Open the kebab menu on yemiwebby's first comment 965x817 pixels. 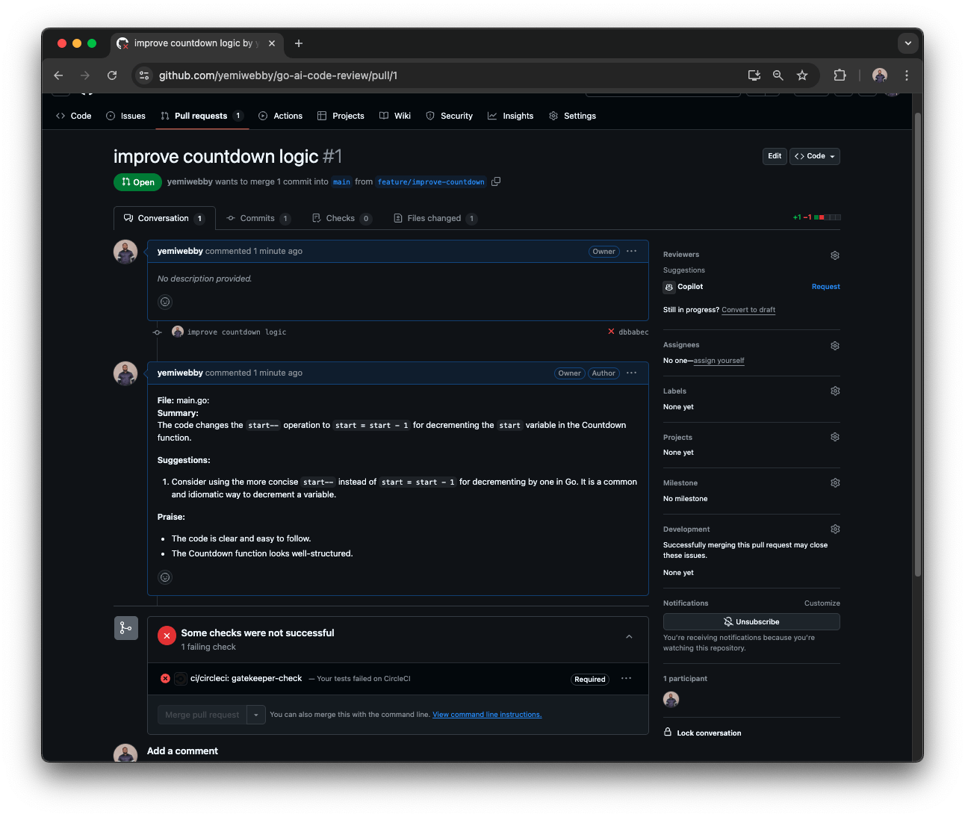631,252
